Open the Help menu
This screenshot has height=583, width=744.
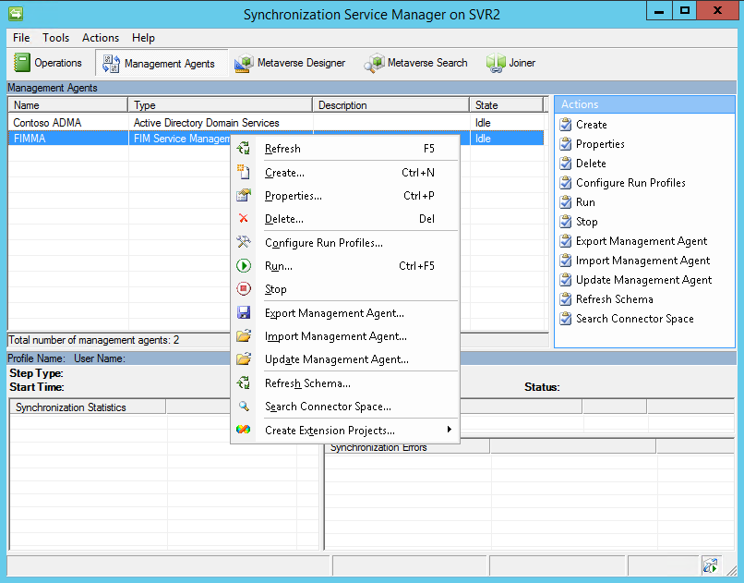click(143, 38)
